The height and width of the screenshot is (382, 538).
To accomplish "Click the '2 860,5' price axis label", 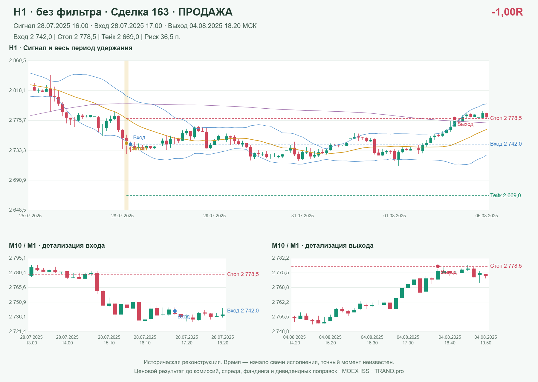I will tap(17, 61).
